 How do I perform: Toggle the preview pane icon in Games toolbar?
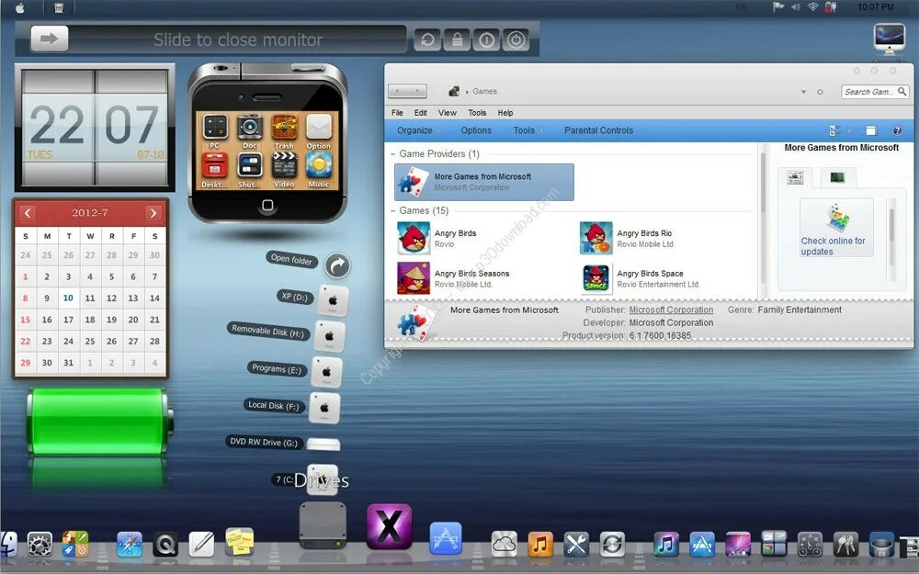point(871,130)
